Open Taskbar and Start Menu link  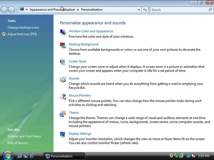coord(24,136)
